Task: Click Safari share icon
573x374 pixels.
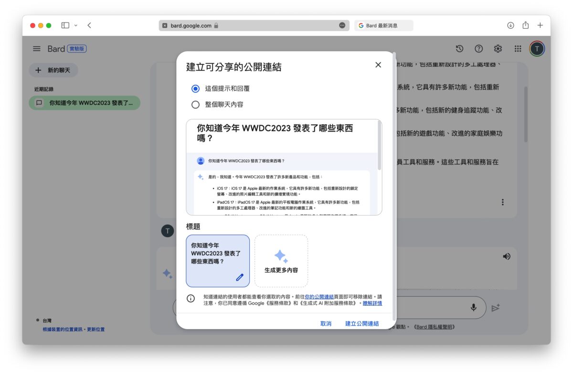Action: click(x=525, y=25)
